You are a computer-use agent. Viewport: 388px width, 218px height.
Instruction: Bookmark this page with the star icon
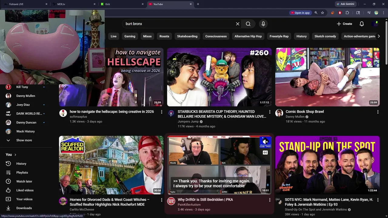(323, 13)
